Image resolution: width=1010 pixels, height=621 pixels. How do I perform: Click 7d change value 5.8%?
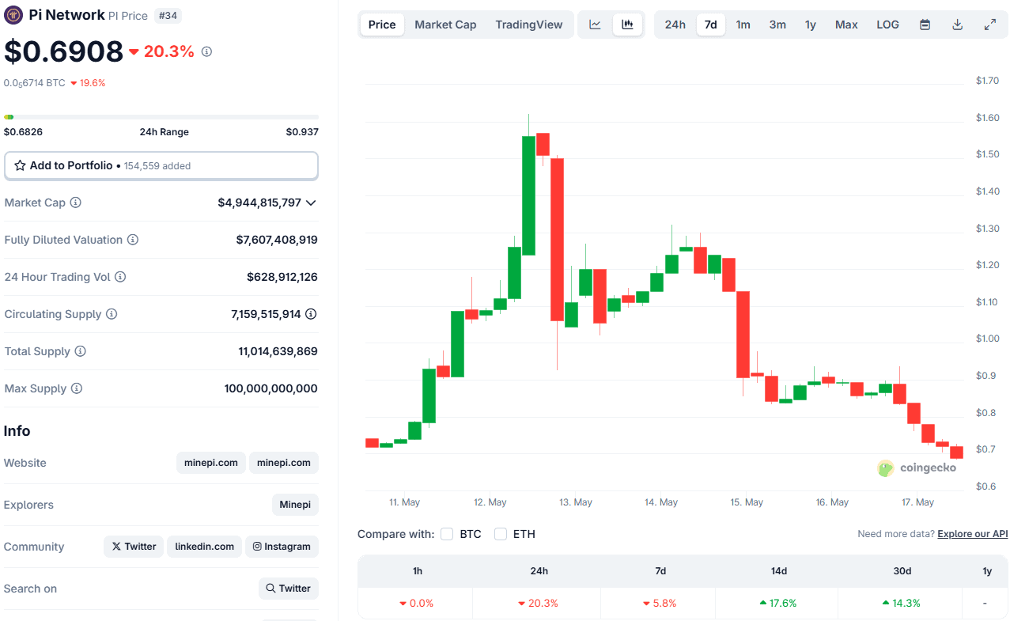tap(660, 603)
